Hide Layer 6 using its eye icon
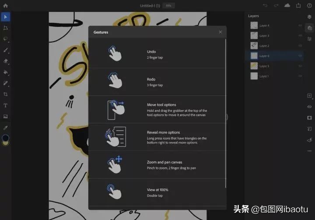315x220 pixels. pyautogui.click(x=300, y=56)
